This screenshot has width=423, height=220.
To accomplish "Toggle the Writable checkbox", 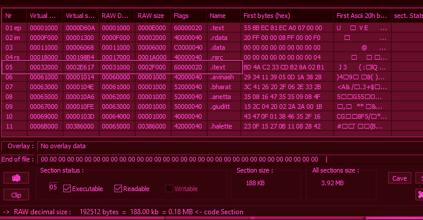I will click(x=169, y=189).
